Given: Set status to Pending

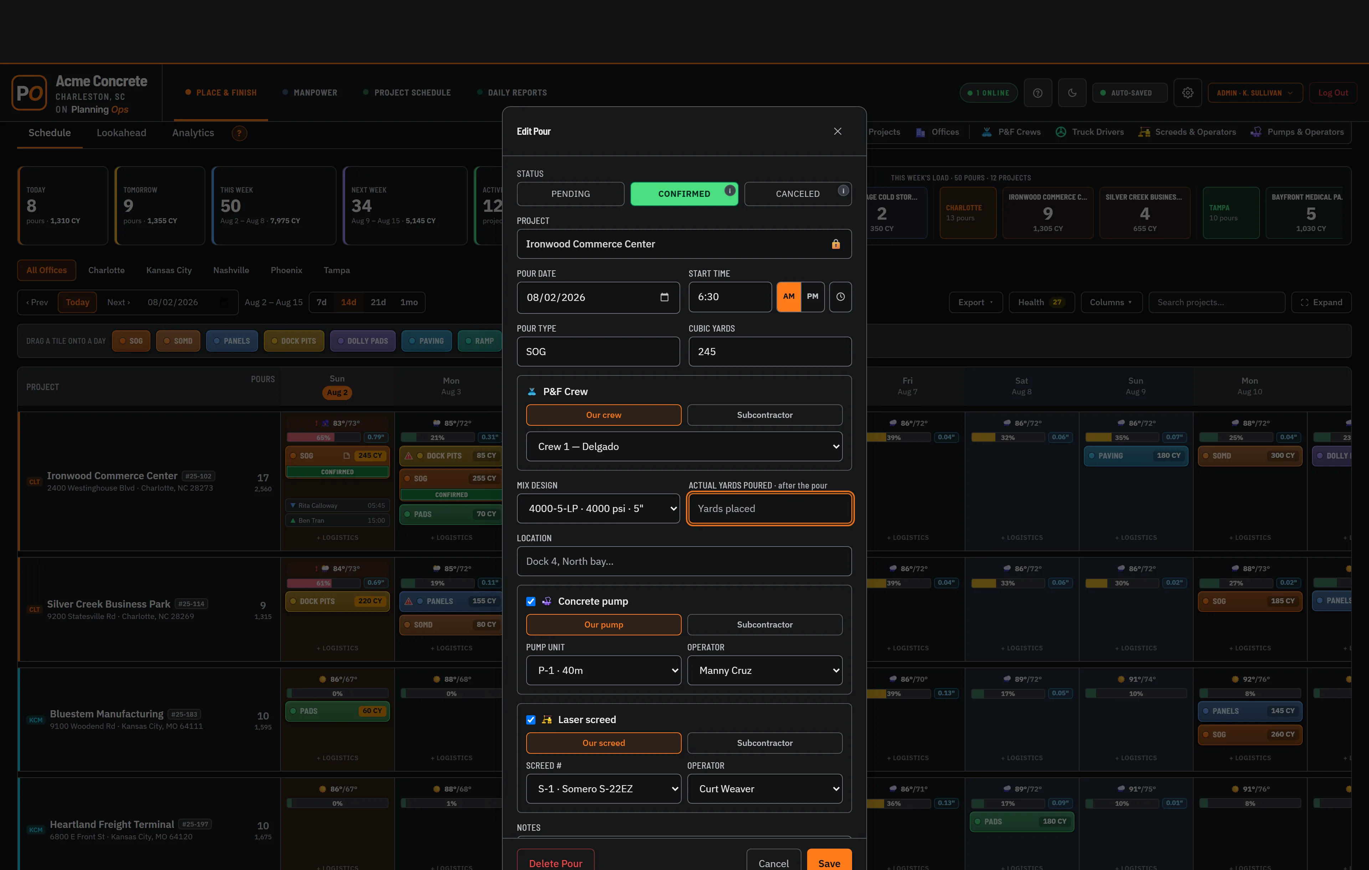Looking at the screenshot, I should coord(570,194).
